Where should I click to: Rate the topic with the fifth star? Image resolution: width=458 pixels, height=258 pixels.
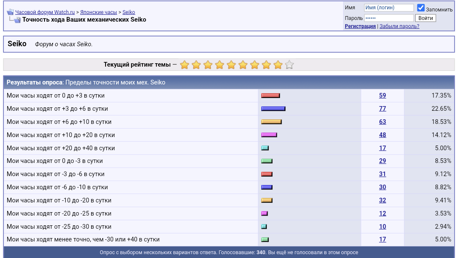[232, 64]
